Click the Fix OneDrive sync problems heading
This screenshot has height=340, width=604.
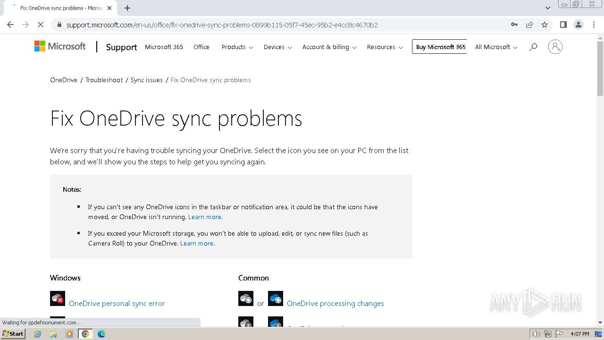tap(176, 119)
